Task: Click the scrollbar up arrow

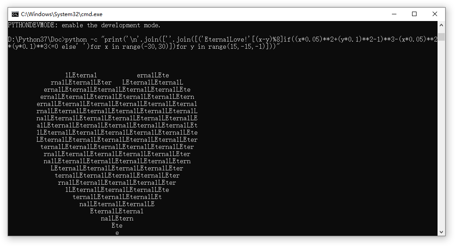Action: 441,25
